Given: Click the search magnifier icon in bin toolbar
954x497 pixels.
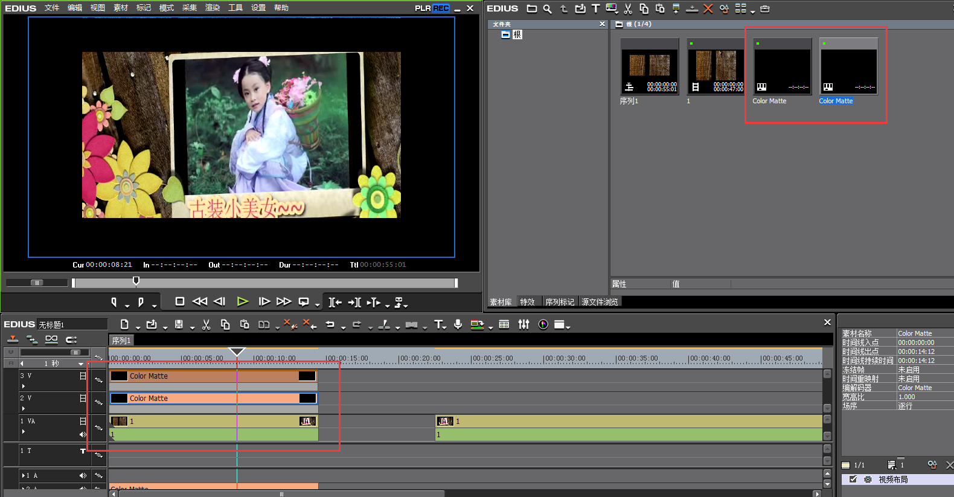Looking at the screenshot, I should [x=547, y=8].
